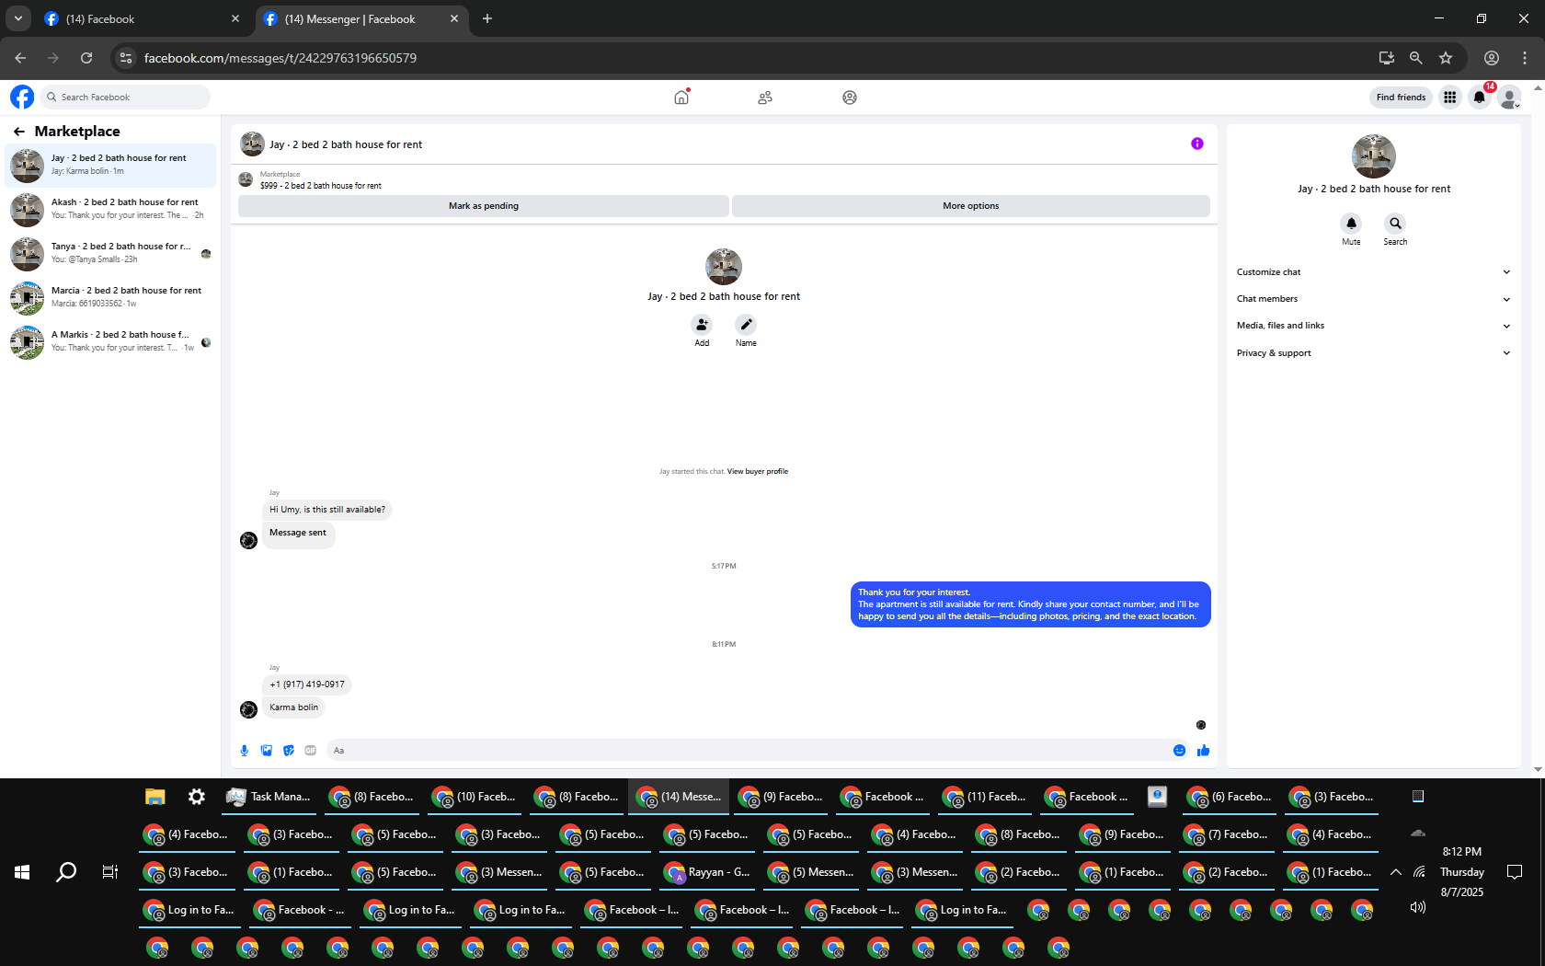Open account profile avatar menu
Screen dimensions: 1545x966
click(x=1509, y=98)
